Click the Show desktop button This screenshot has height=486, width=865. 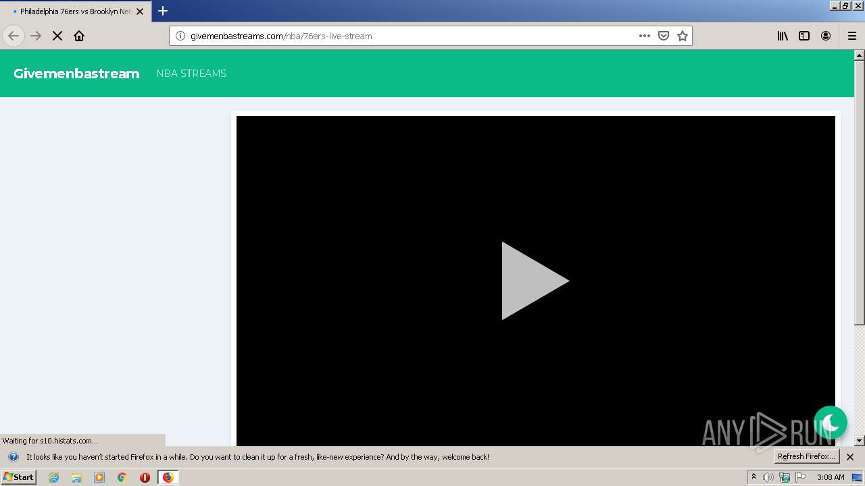(858, 477)
